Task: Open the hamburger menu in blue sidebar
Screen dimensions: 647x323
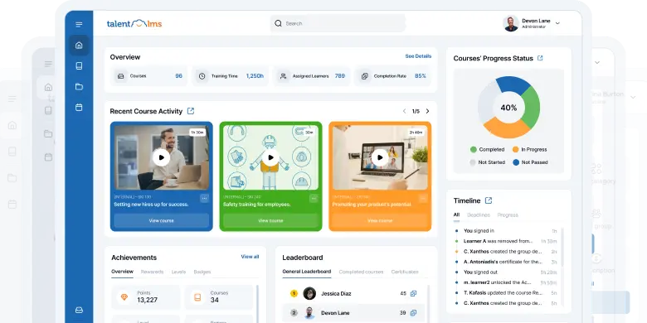Action: pos(79,25)
